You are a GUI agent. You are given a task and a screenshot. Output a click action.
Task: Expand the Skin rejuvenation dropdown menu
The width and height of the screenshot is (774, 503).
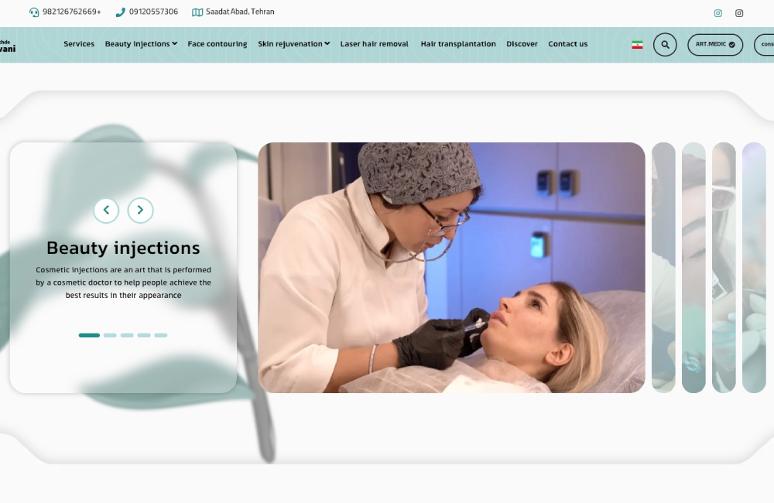point(293,44)
